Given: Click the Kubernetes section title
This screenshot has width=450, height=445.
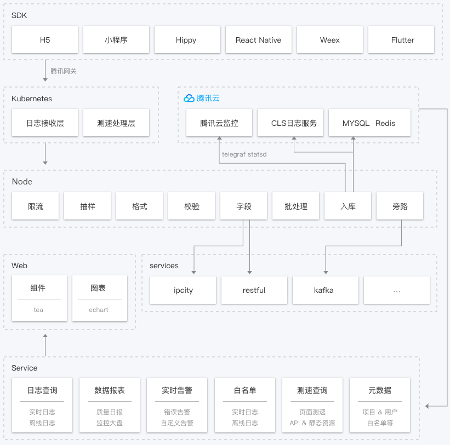Looking at the screenshot, I should (x=32, y=99).
